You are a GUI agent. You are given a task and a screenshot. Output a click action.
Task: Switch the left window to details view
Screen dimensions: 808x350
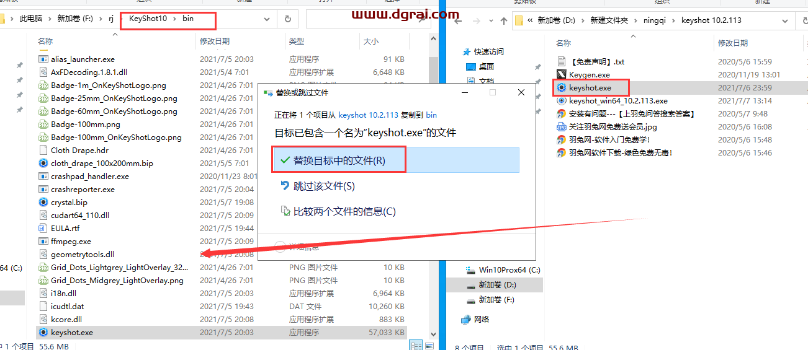coord(415,346)
